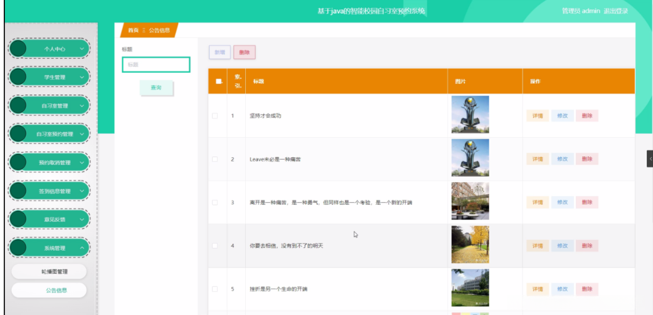Screen dimensions: 653x315
Task: Open the campus lawn image in row 5
Action: pyautogui.click(x=470, y=288)
